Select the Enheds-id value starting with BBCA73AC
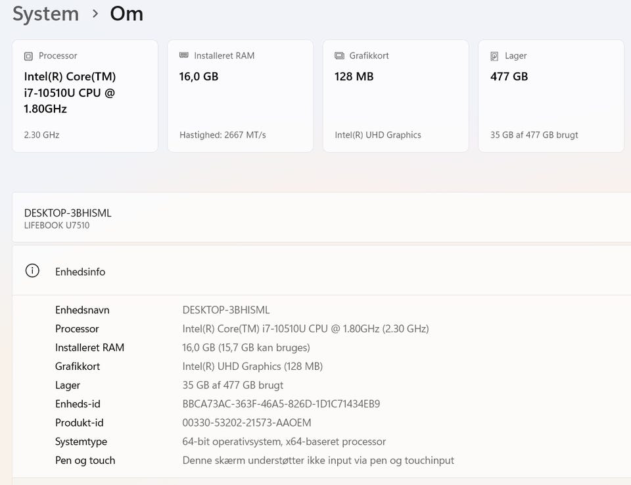 [x=281, y=404]
